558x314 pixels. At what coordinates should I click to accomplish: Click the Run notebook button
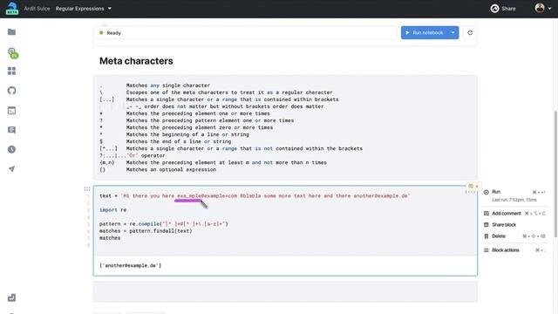(x=425, y=33)
